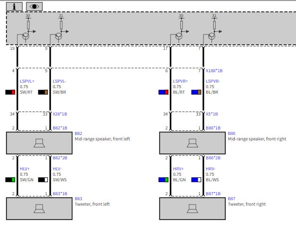Toggle the eye visibility button
This screenshot has height=238, width=296.
tap(34, 6)
